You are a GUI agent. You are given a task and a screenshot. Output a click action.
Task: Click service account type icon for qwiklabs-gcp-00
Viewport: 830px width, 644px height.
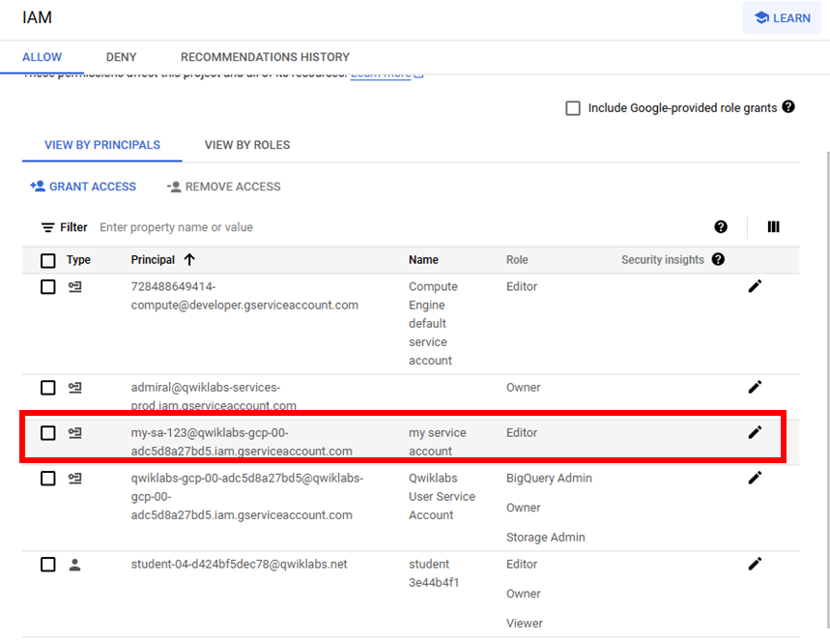pos(74,479)
